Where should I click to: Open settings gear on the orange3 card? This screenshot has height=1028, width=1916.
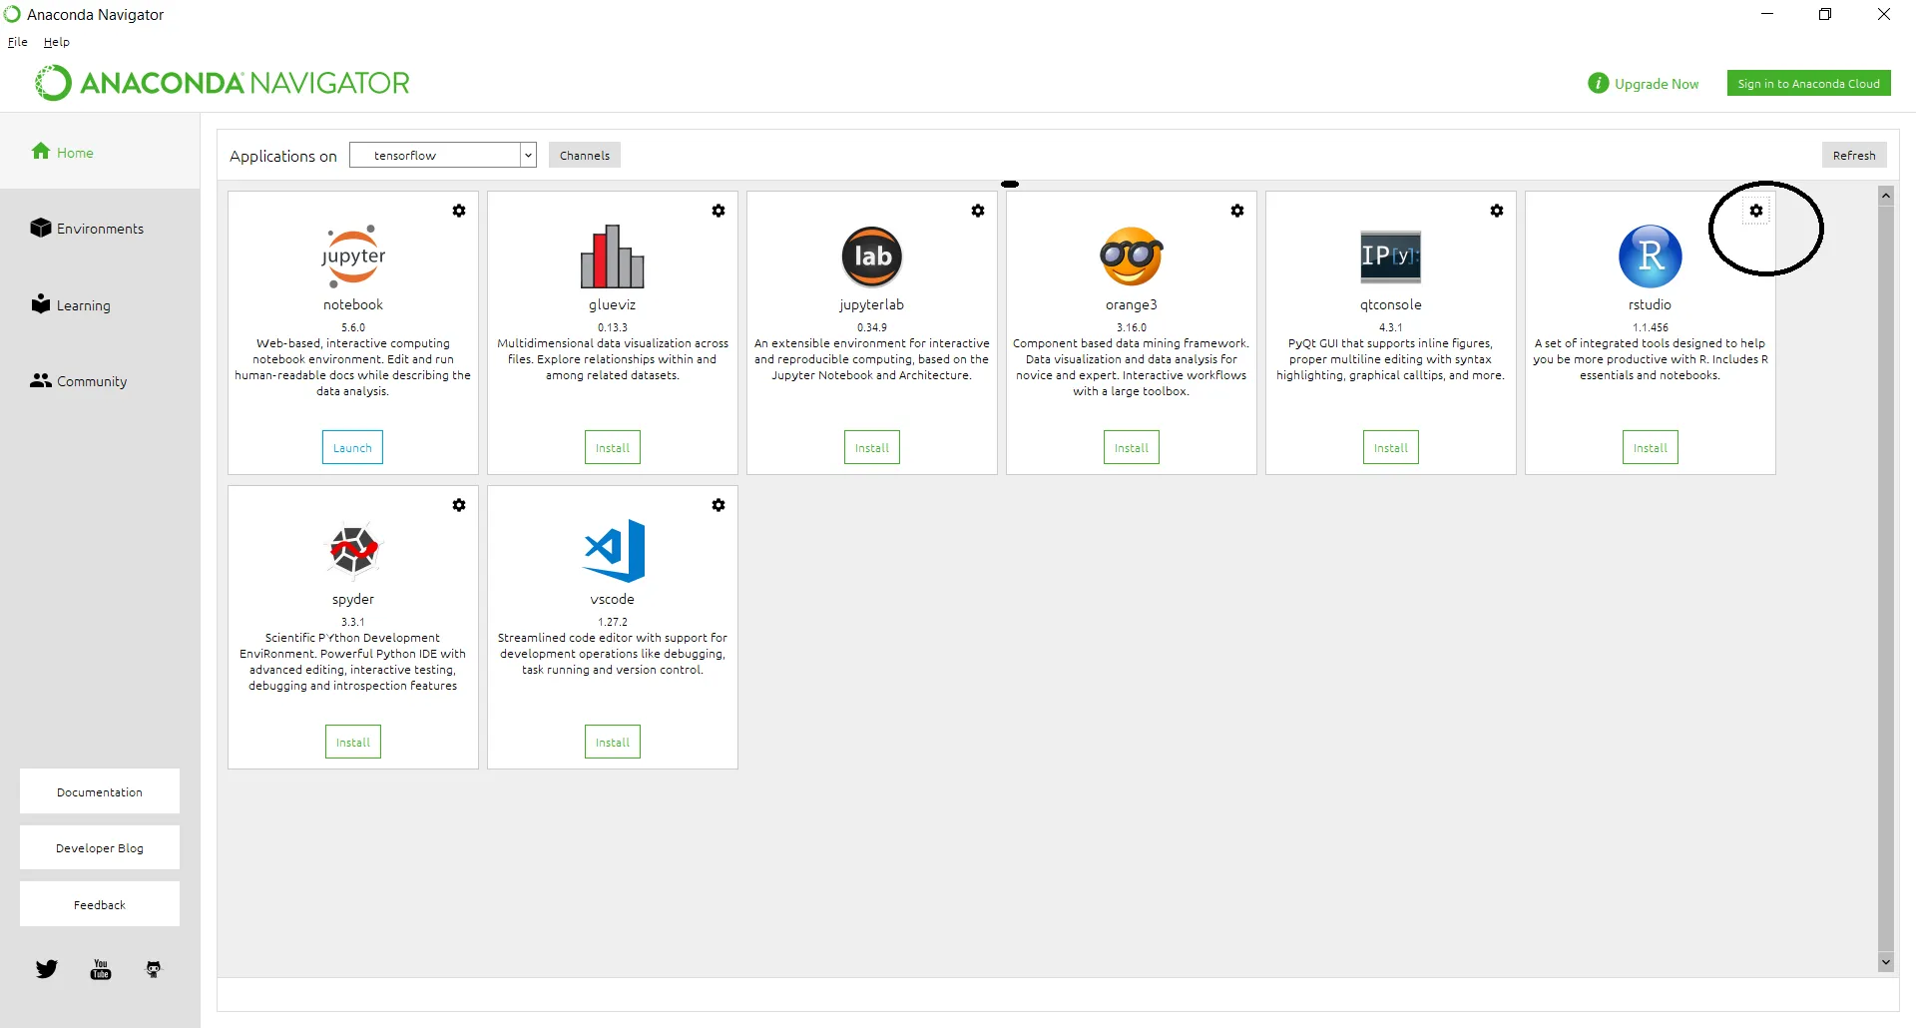coord(1237,211)
